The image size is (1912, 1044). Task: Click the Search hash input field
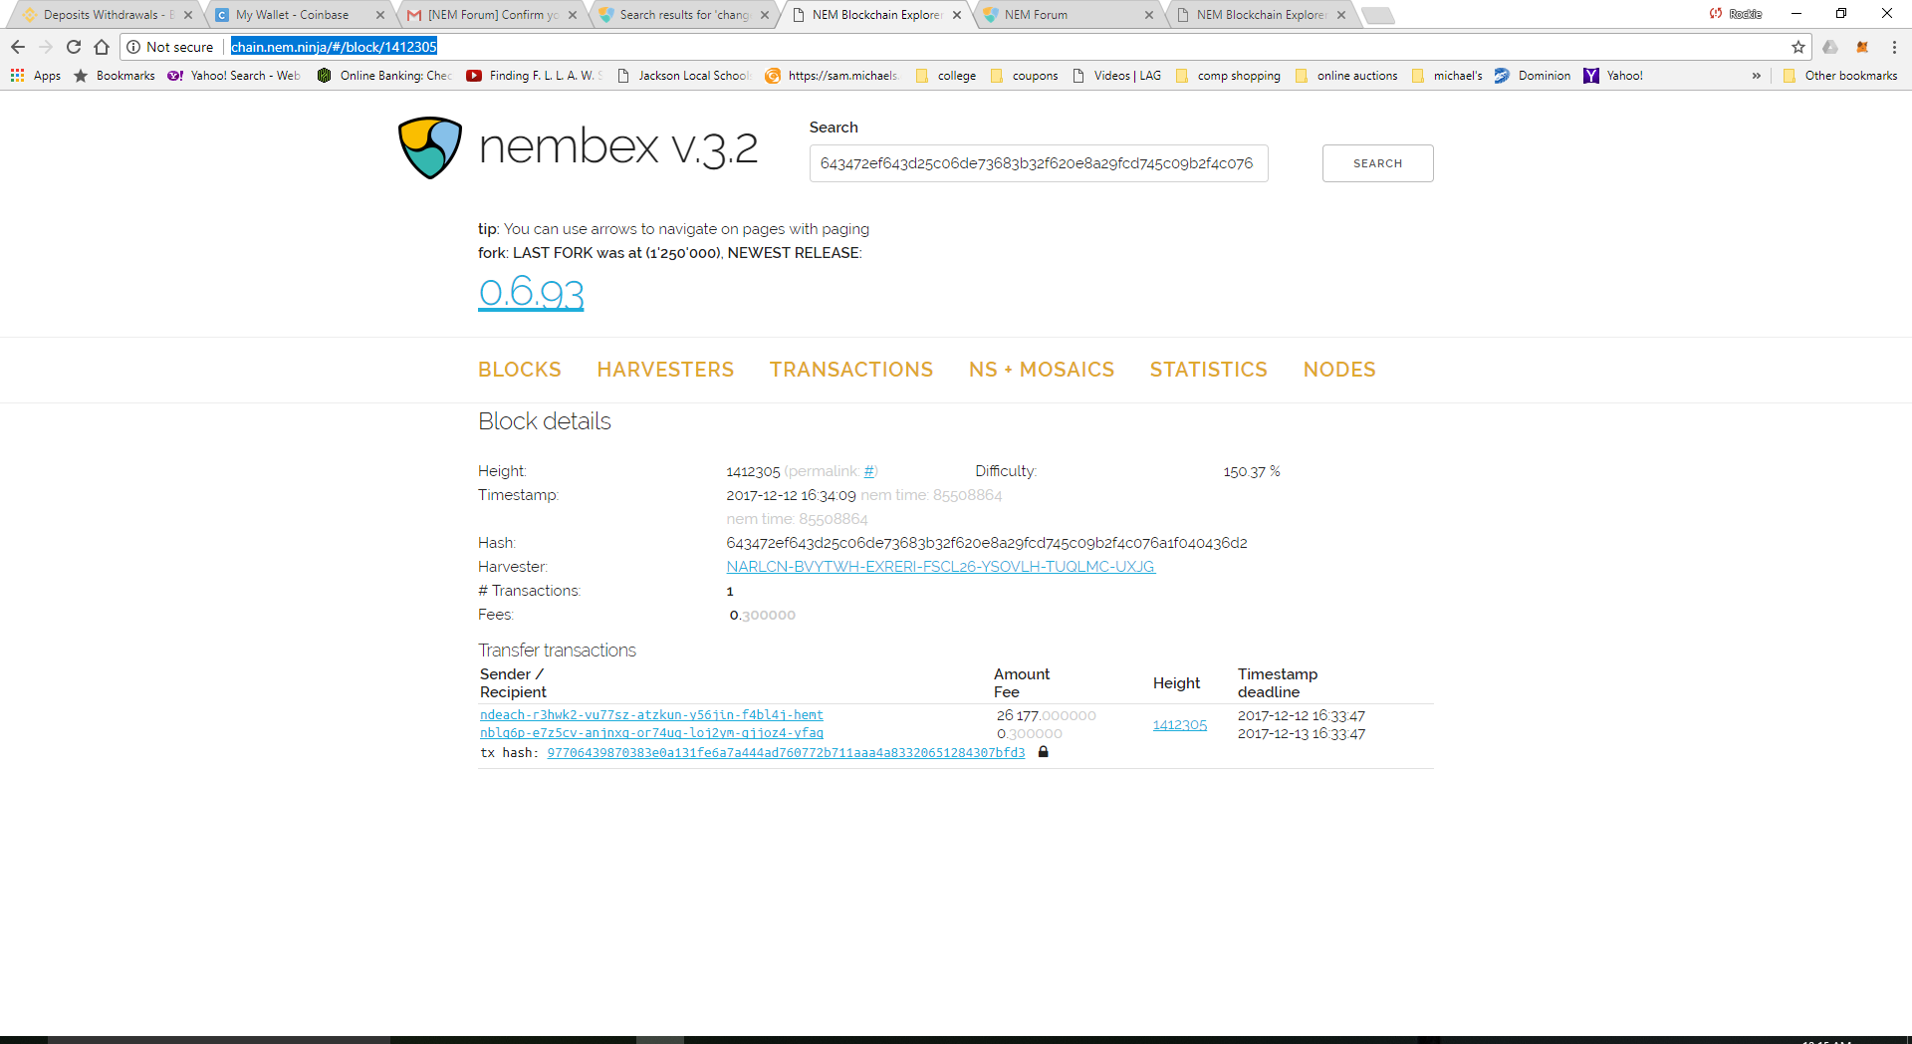coord(1039,163)
